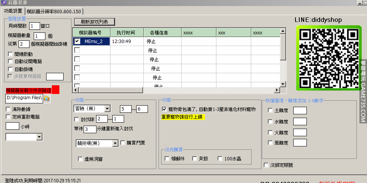367x183 pixels.
Task: Toggle the 寵物背包滿了 auto-sell checkbox
Action: click(x=164, y=109)
